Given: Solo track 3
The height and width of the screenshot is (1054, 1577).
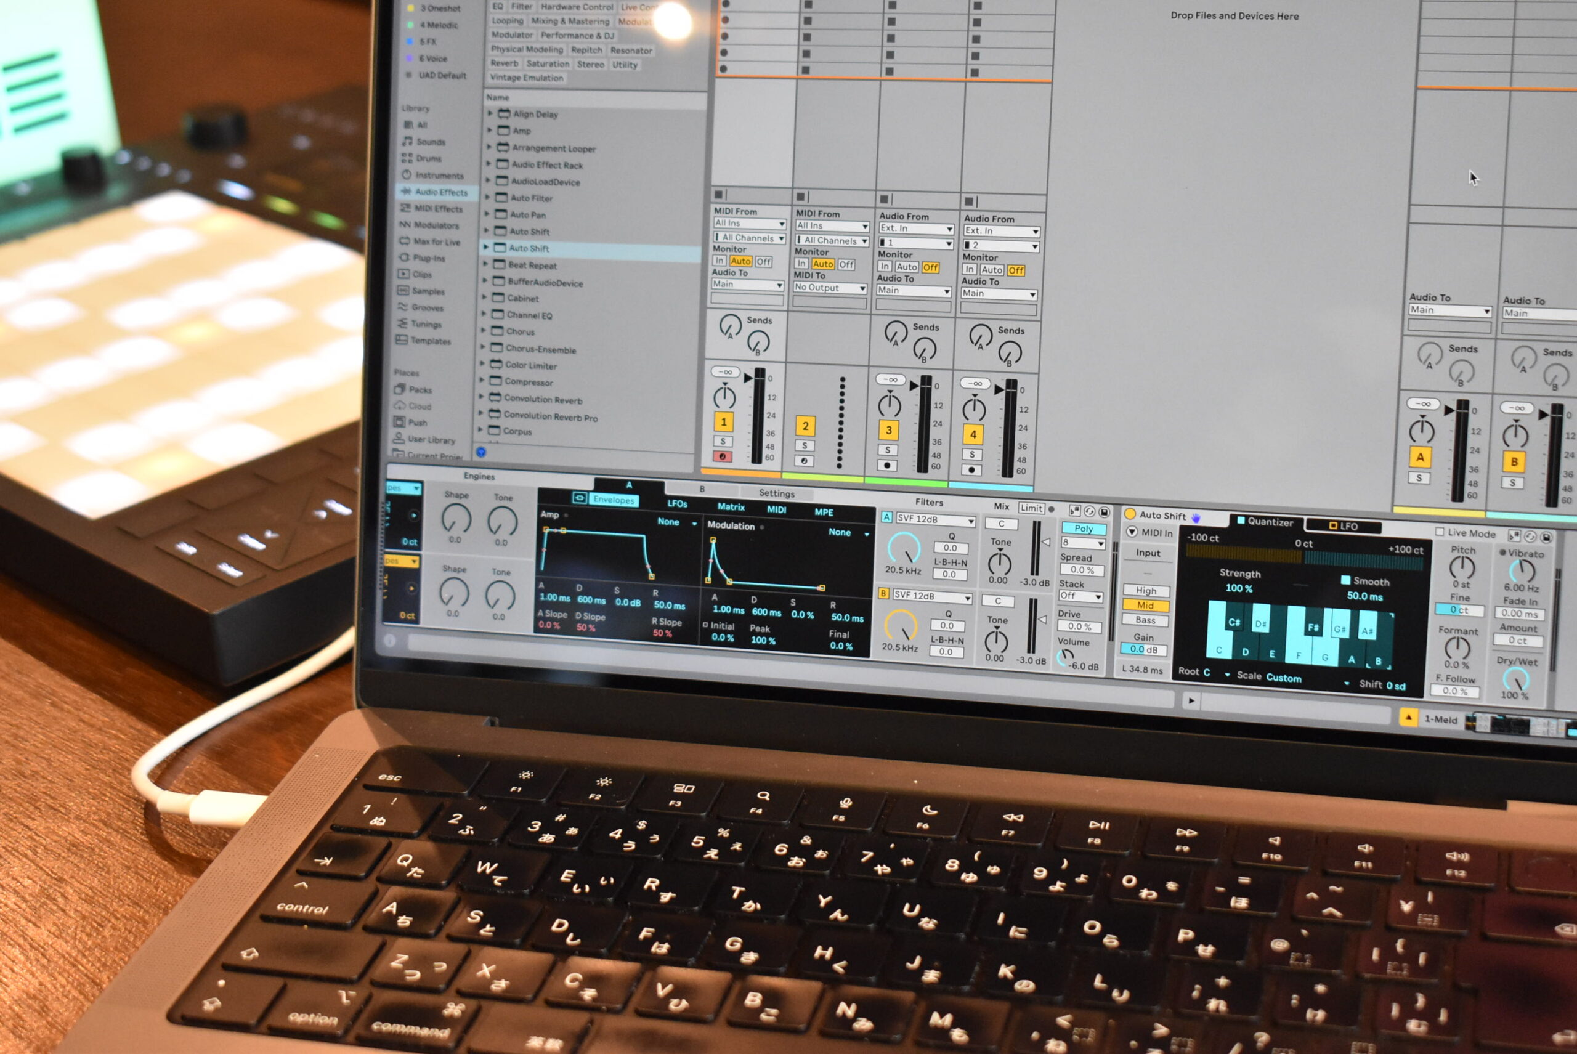Looking at the screenshot, I should [x=887, y=450].
